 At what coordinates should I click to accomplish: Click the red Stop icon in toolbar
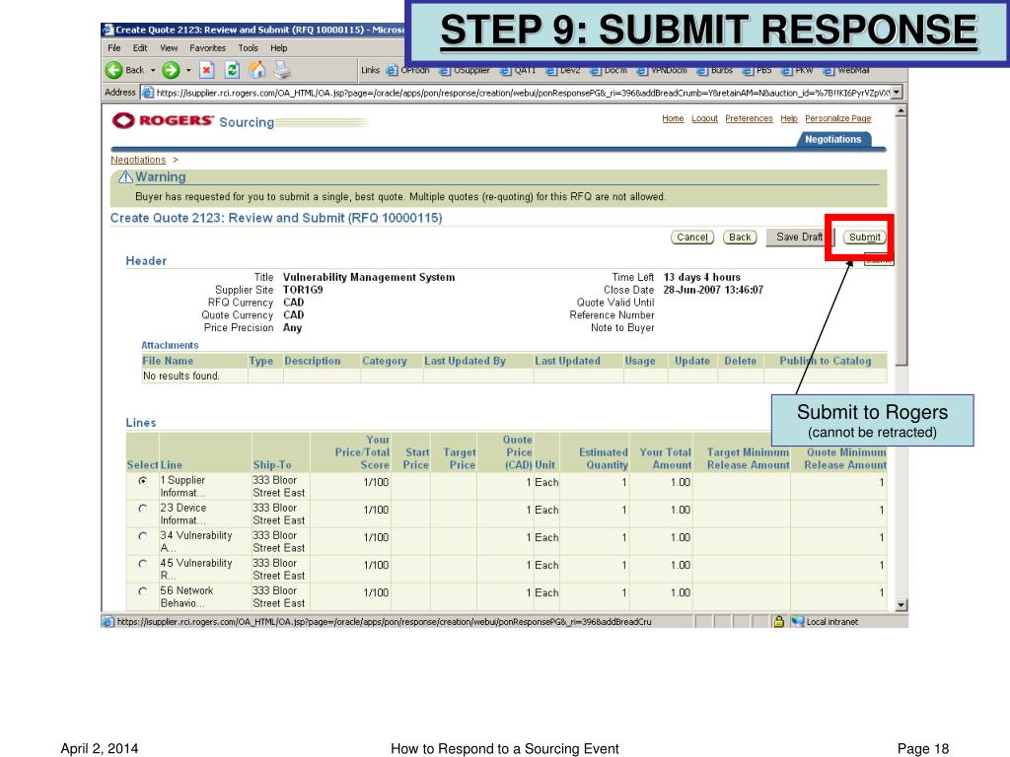click(x=207, y=70)
